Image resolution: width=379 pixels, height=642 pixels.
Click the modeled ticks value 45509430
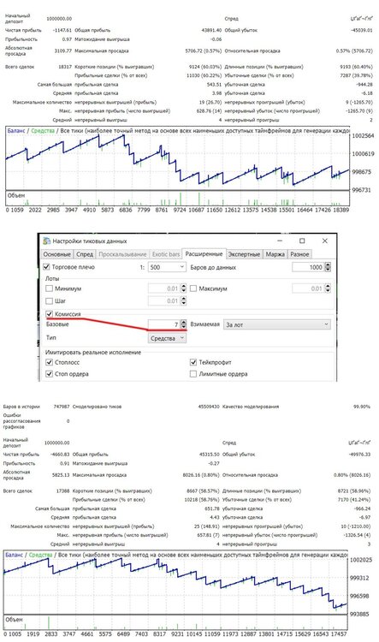tap(209, 407)
